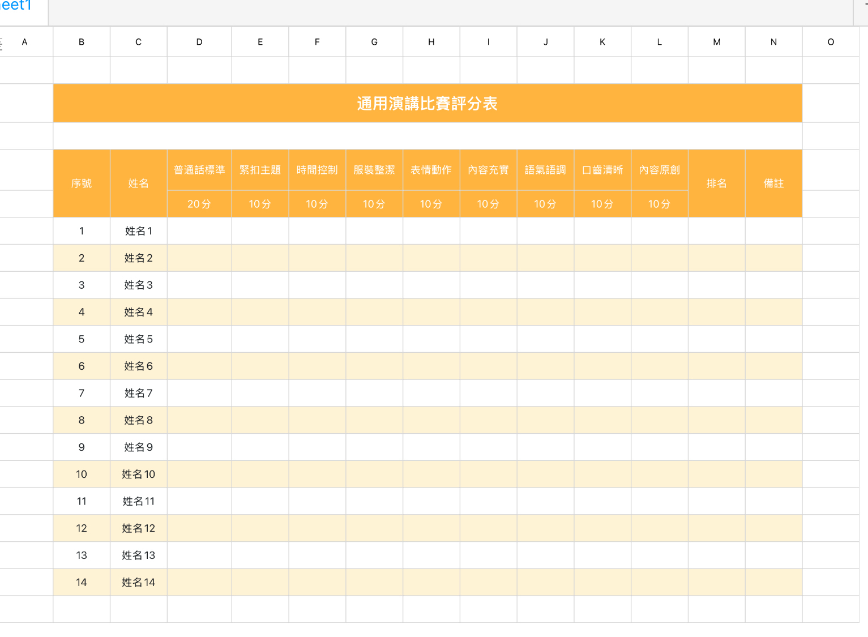The height and width of the screenshot is (637, 868).
Task: Click the cell 姓名6
Action: click(139, 366)
